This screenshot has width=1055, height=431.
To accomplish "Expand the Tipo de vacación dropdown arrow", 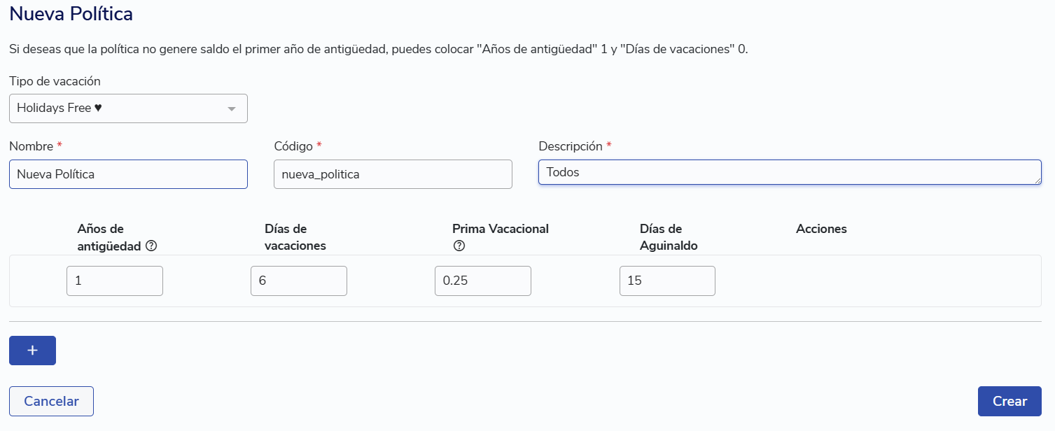I will [x=232, y=109].
